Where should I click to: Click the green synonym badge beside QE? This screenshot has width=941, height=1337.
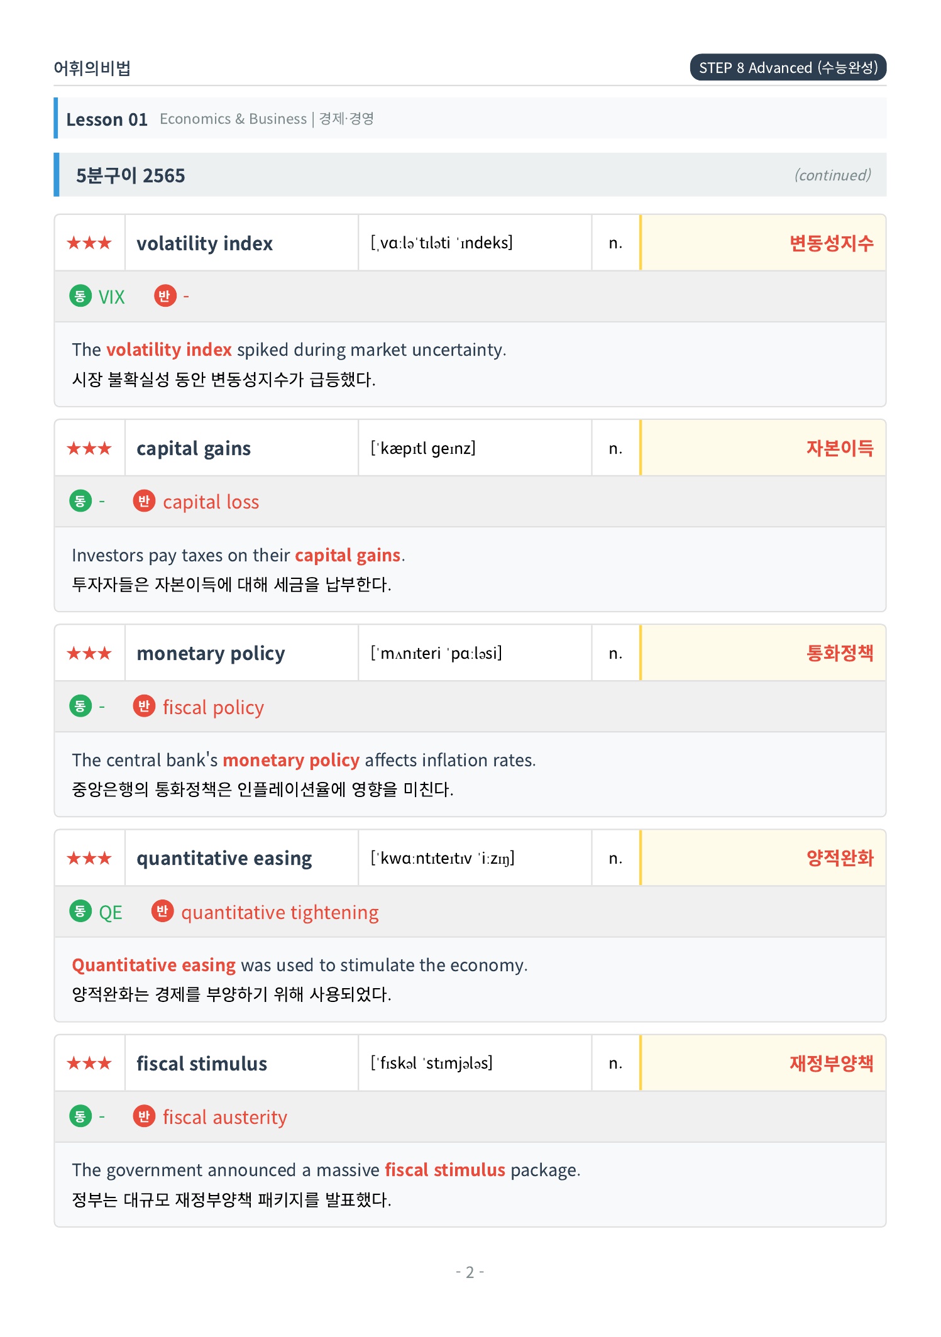80,911
